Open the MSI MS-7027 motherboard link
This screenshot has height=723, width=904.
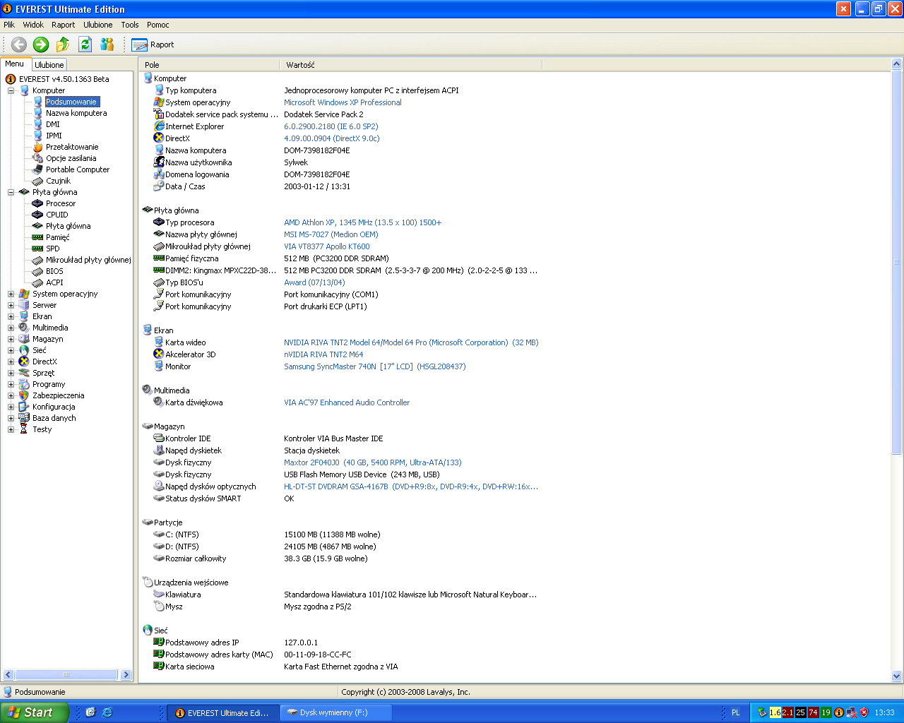pos(331,234)
